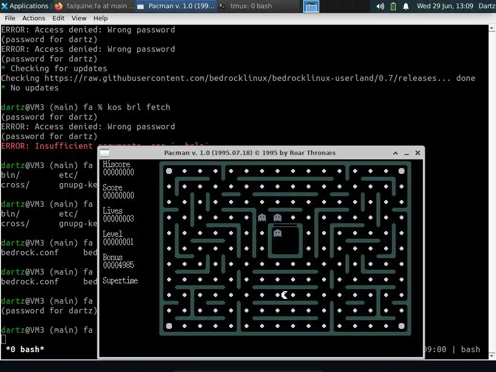Click the yellow Pac-Man character in the maze
This screenshot has width=496, height=372.
click(284, 295)
